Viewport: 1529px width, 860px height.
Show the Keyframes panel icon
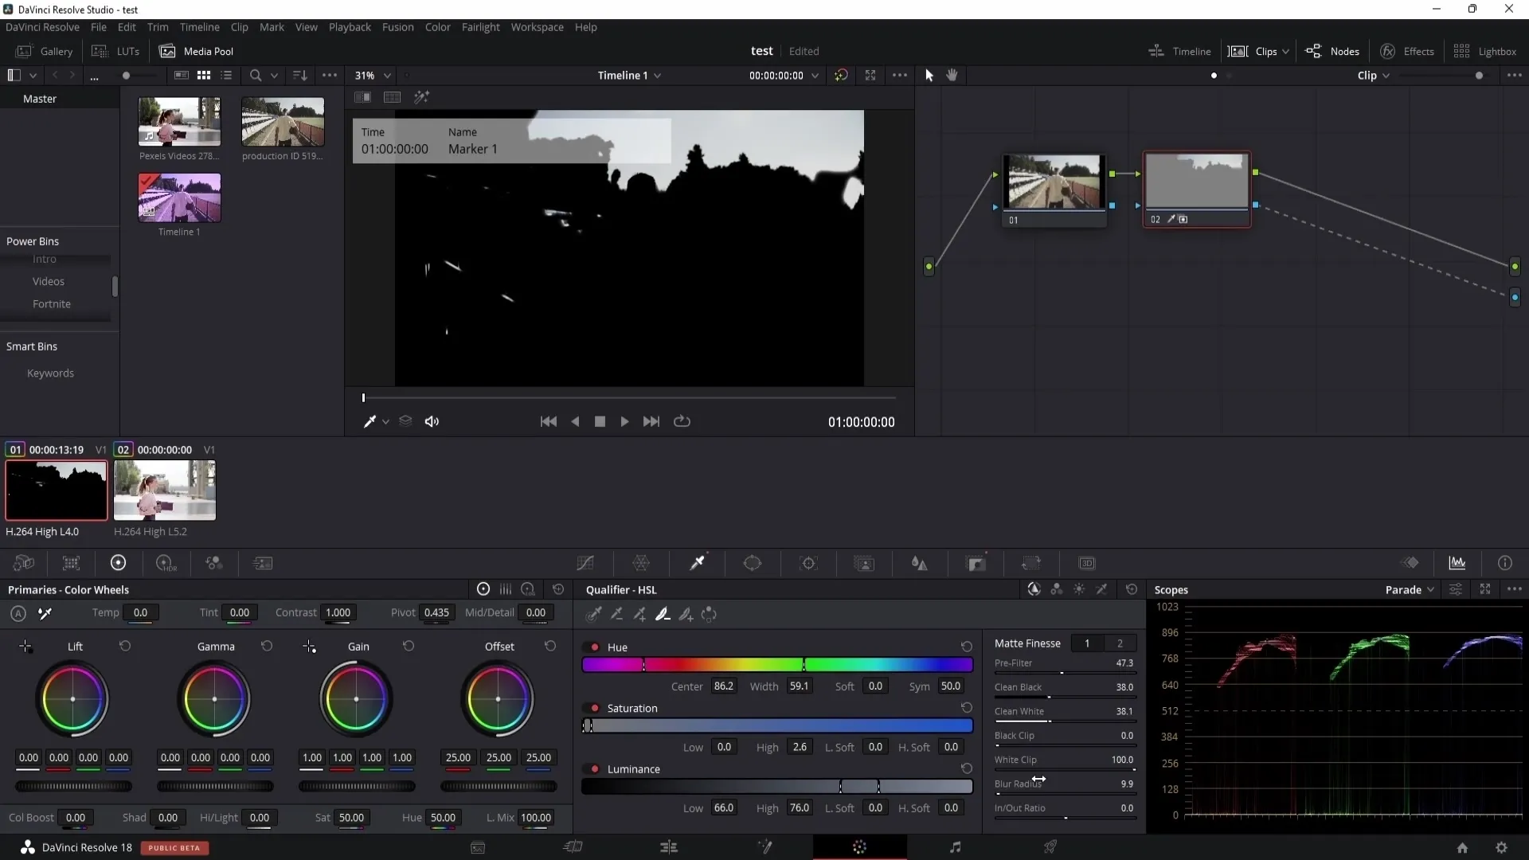(x=1410, y=563)
